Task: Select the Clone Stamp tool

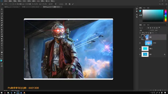Action: coord(2,30)
